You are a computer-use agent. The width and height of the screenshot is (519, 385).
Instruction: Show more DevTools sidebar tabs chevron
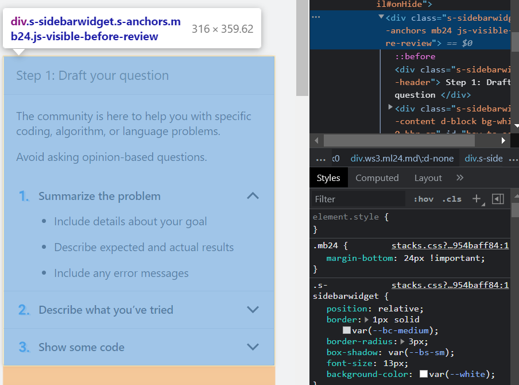pyautogui.click(x=460, y=178)
